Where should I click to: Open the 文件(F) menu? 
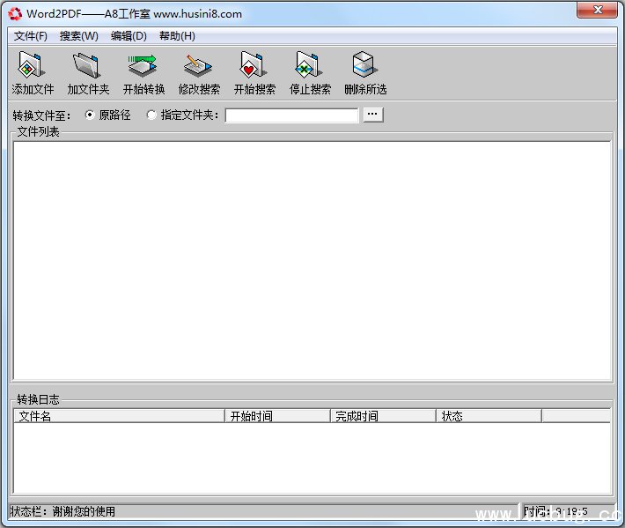pyautogui.click(x=31, y=36)
